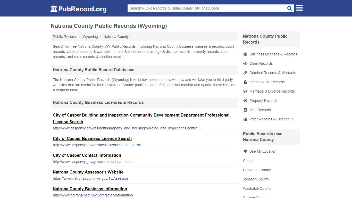Viewport: 352px width, 198px height.
Task: Click the Public Records near Natrona County heading
Action: 263,137
